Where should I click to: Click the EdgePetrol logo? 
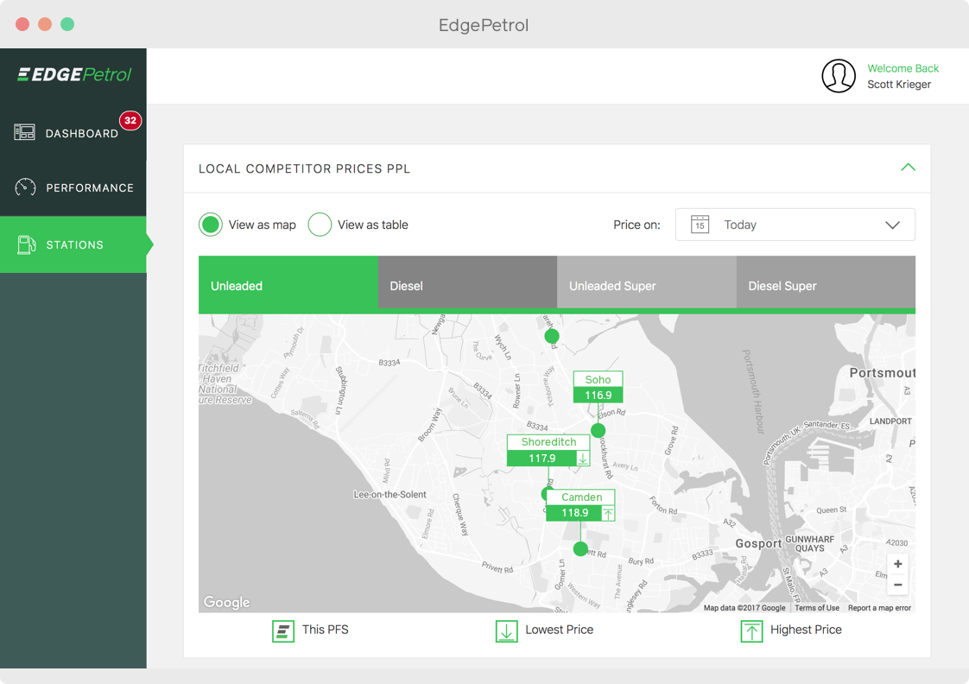(73, 74)
